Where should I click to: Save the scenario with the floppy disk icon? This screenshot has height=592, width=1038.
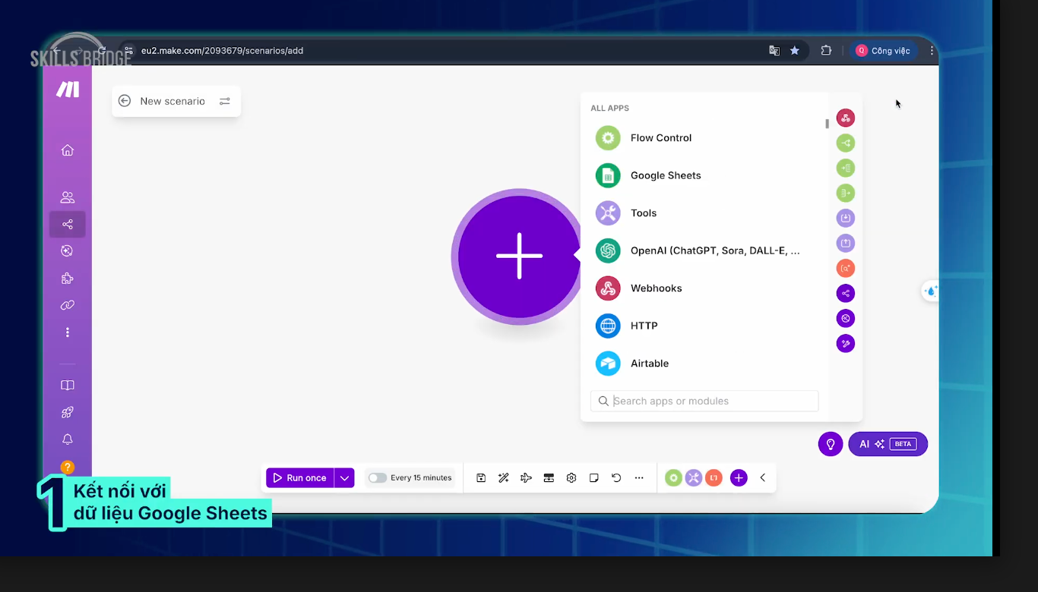[481, 478]
